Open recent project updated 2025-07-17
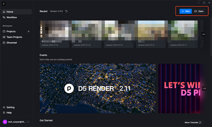This screenshot has height=127, width=212. coord(183,34)
